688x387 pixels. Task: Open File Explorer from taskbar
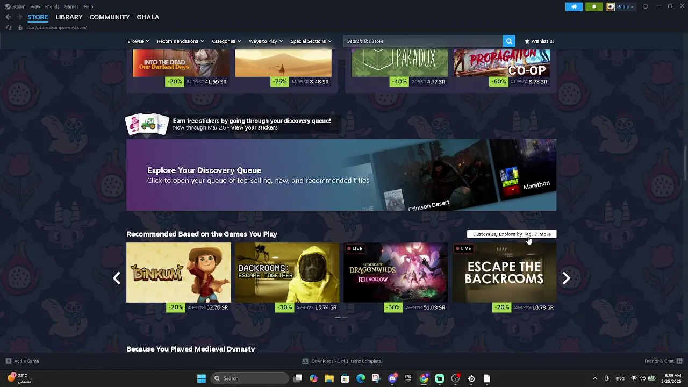(329, 378)
